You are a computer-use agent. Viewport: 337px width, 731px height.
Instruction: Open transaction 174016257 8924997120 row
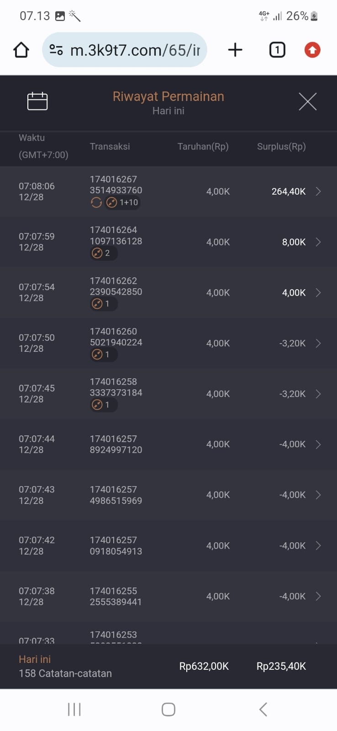(168, 445)
